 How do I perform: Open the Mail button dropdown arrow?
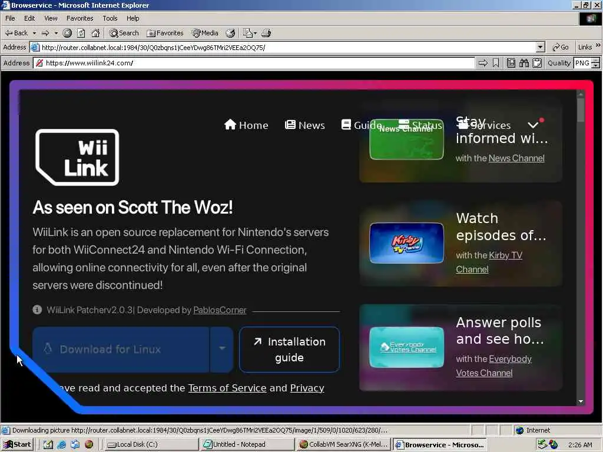point(255,33)
